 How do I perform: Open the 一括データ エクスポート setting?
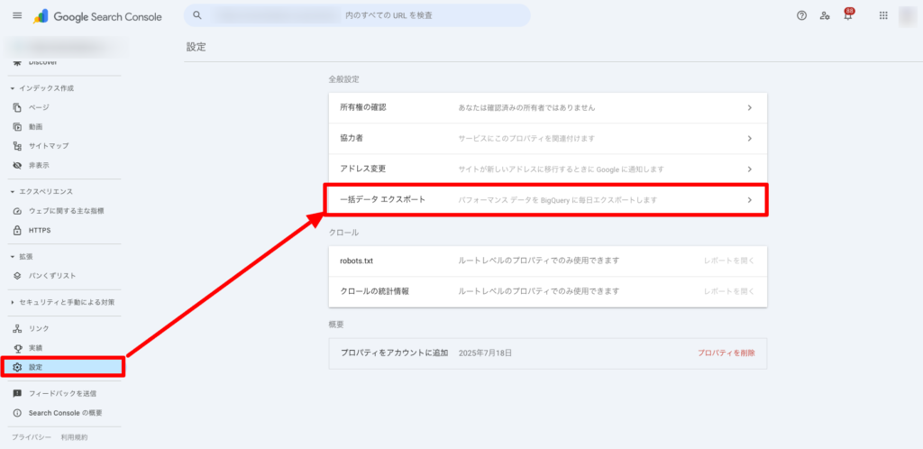coord(547,199)
